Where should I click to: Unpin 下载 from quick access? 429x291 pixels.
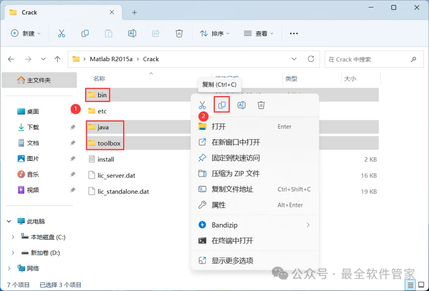[73, 127]
